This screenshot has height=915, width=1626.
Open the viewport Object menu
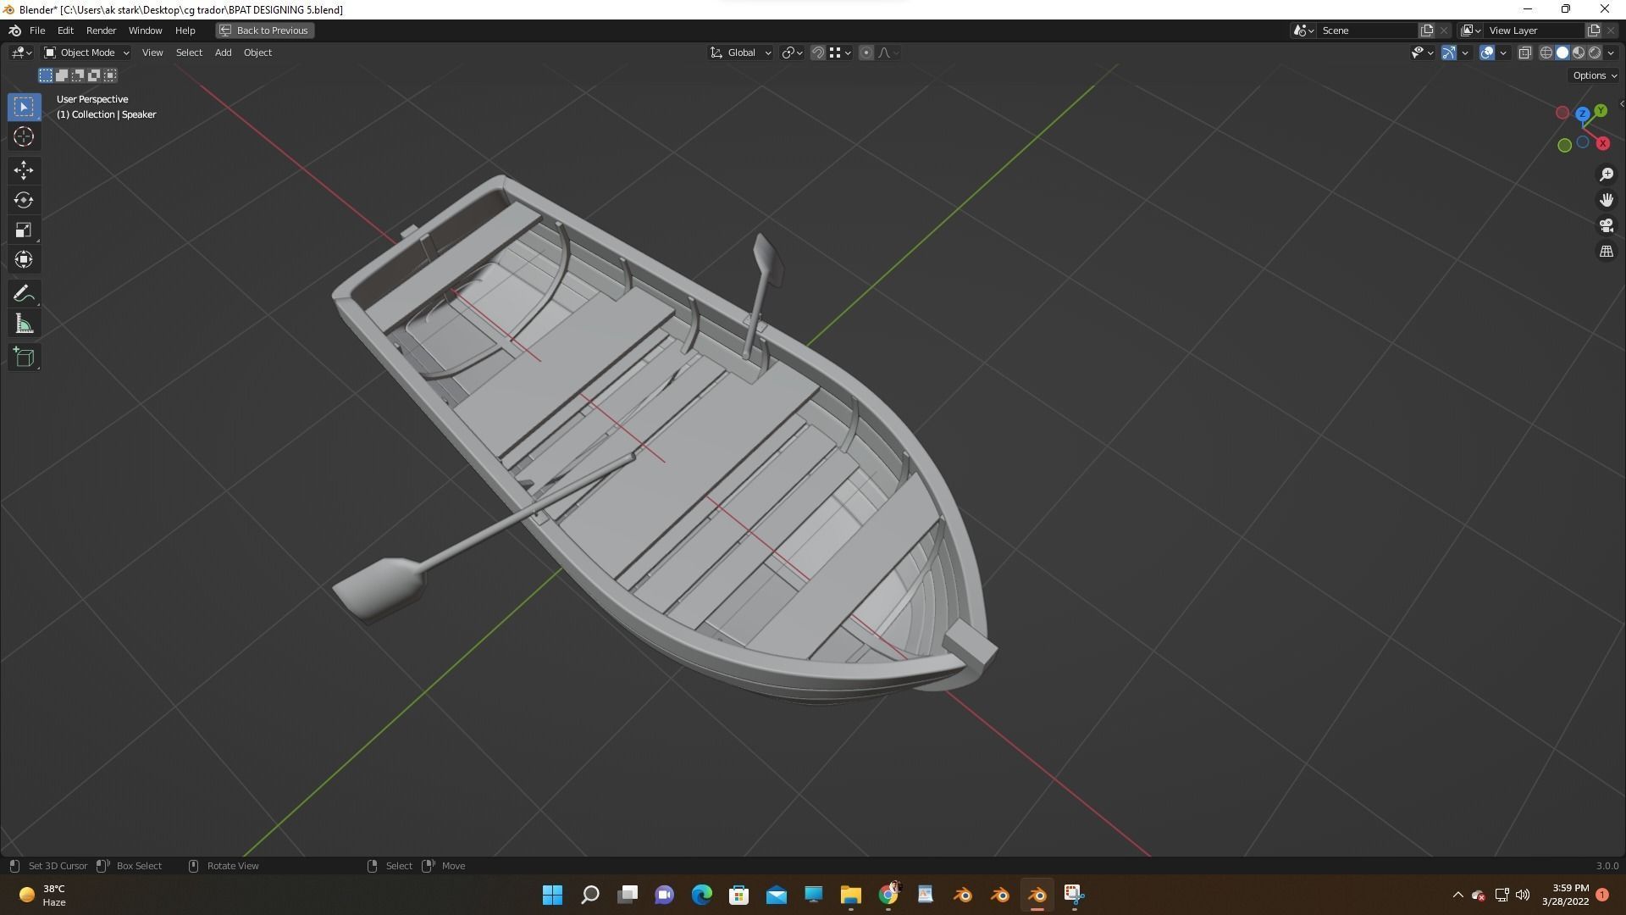[257, 53]
